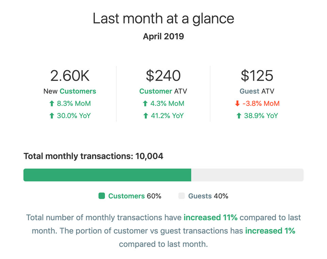Image resolution: width=327 pixels, height=259 pixels.
Task: Click the gray guest portion of the bar
Action: (x=247, y=175)
